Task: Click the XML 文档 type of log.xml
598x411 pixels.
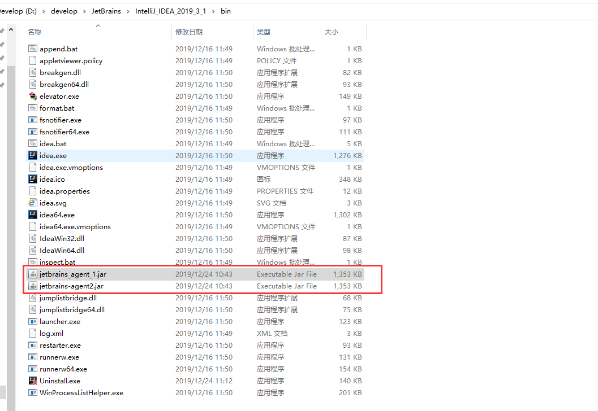Action: (x=272, y=333)
